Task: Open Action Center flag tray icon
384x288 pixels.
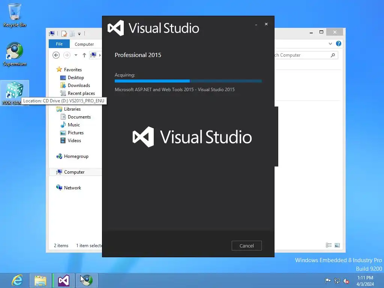Action: pos(328,280)
